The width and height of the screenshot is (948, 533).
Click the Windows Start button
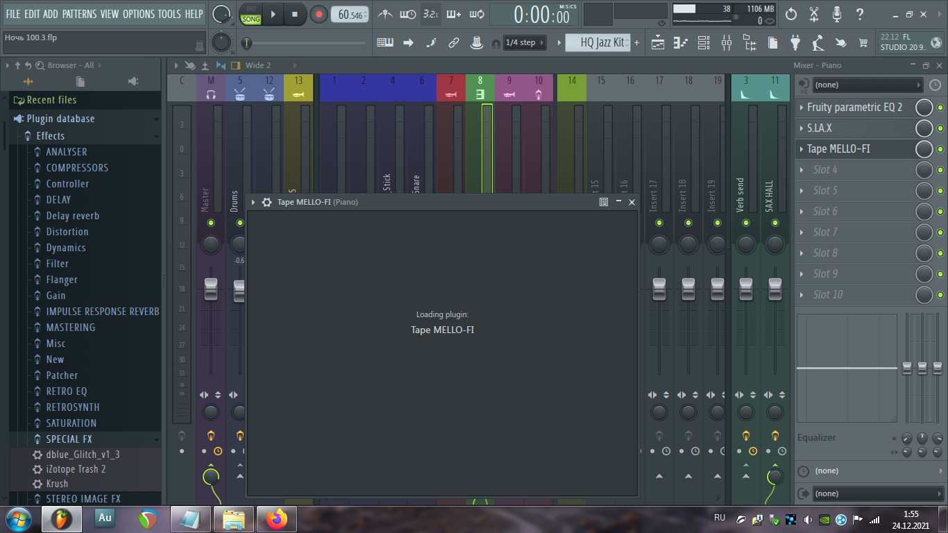click(18, 518)
